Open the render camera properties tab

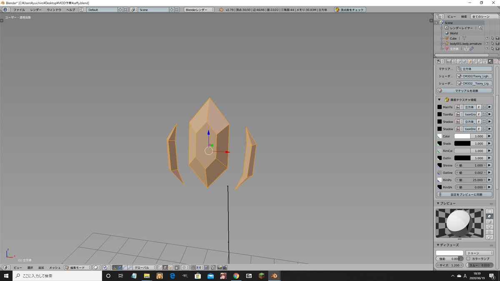coord(449,61)
